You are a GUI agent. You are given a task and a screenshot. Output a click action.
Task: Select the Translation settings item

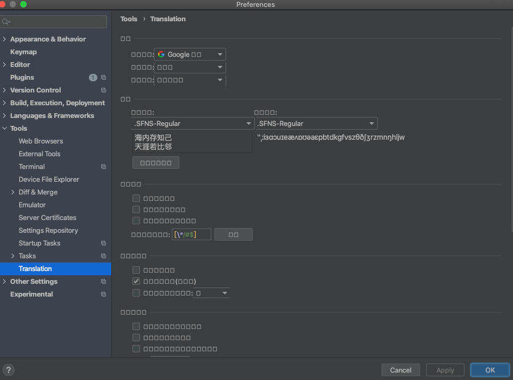[56, 268]
